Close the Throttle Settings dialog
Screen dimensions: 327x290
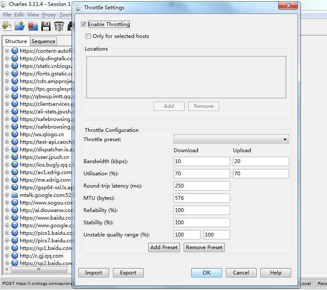pos(288,5)
